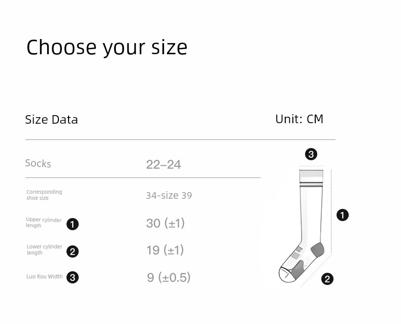This screenshot has height=324, width=401.
Task: Click the number 1 badge beside Upper cylinder length
Action: click(x=73, y=224)
